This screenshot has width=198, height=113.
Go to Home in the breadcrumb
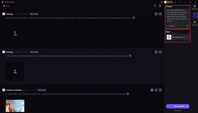[7, 6]
